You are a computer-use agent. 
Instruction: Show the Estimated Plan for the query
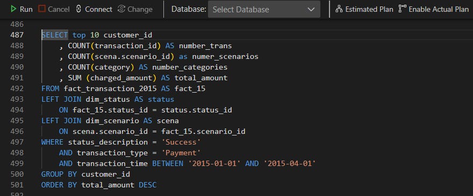pos(369,9)
